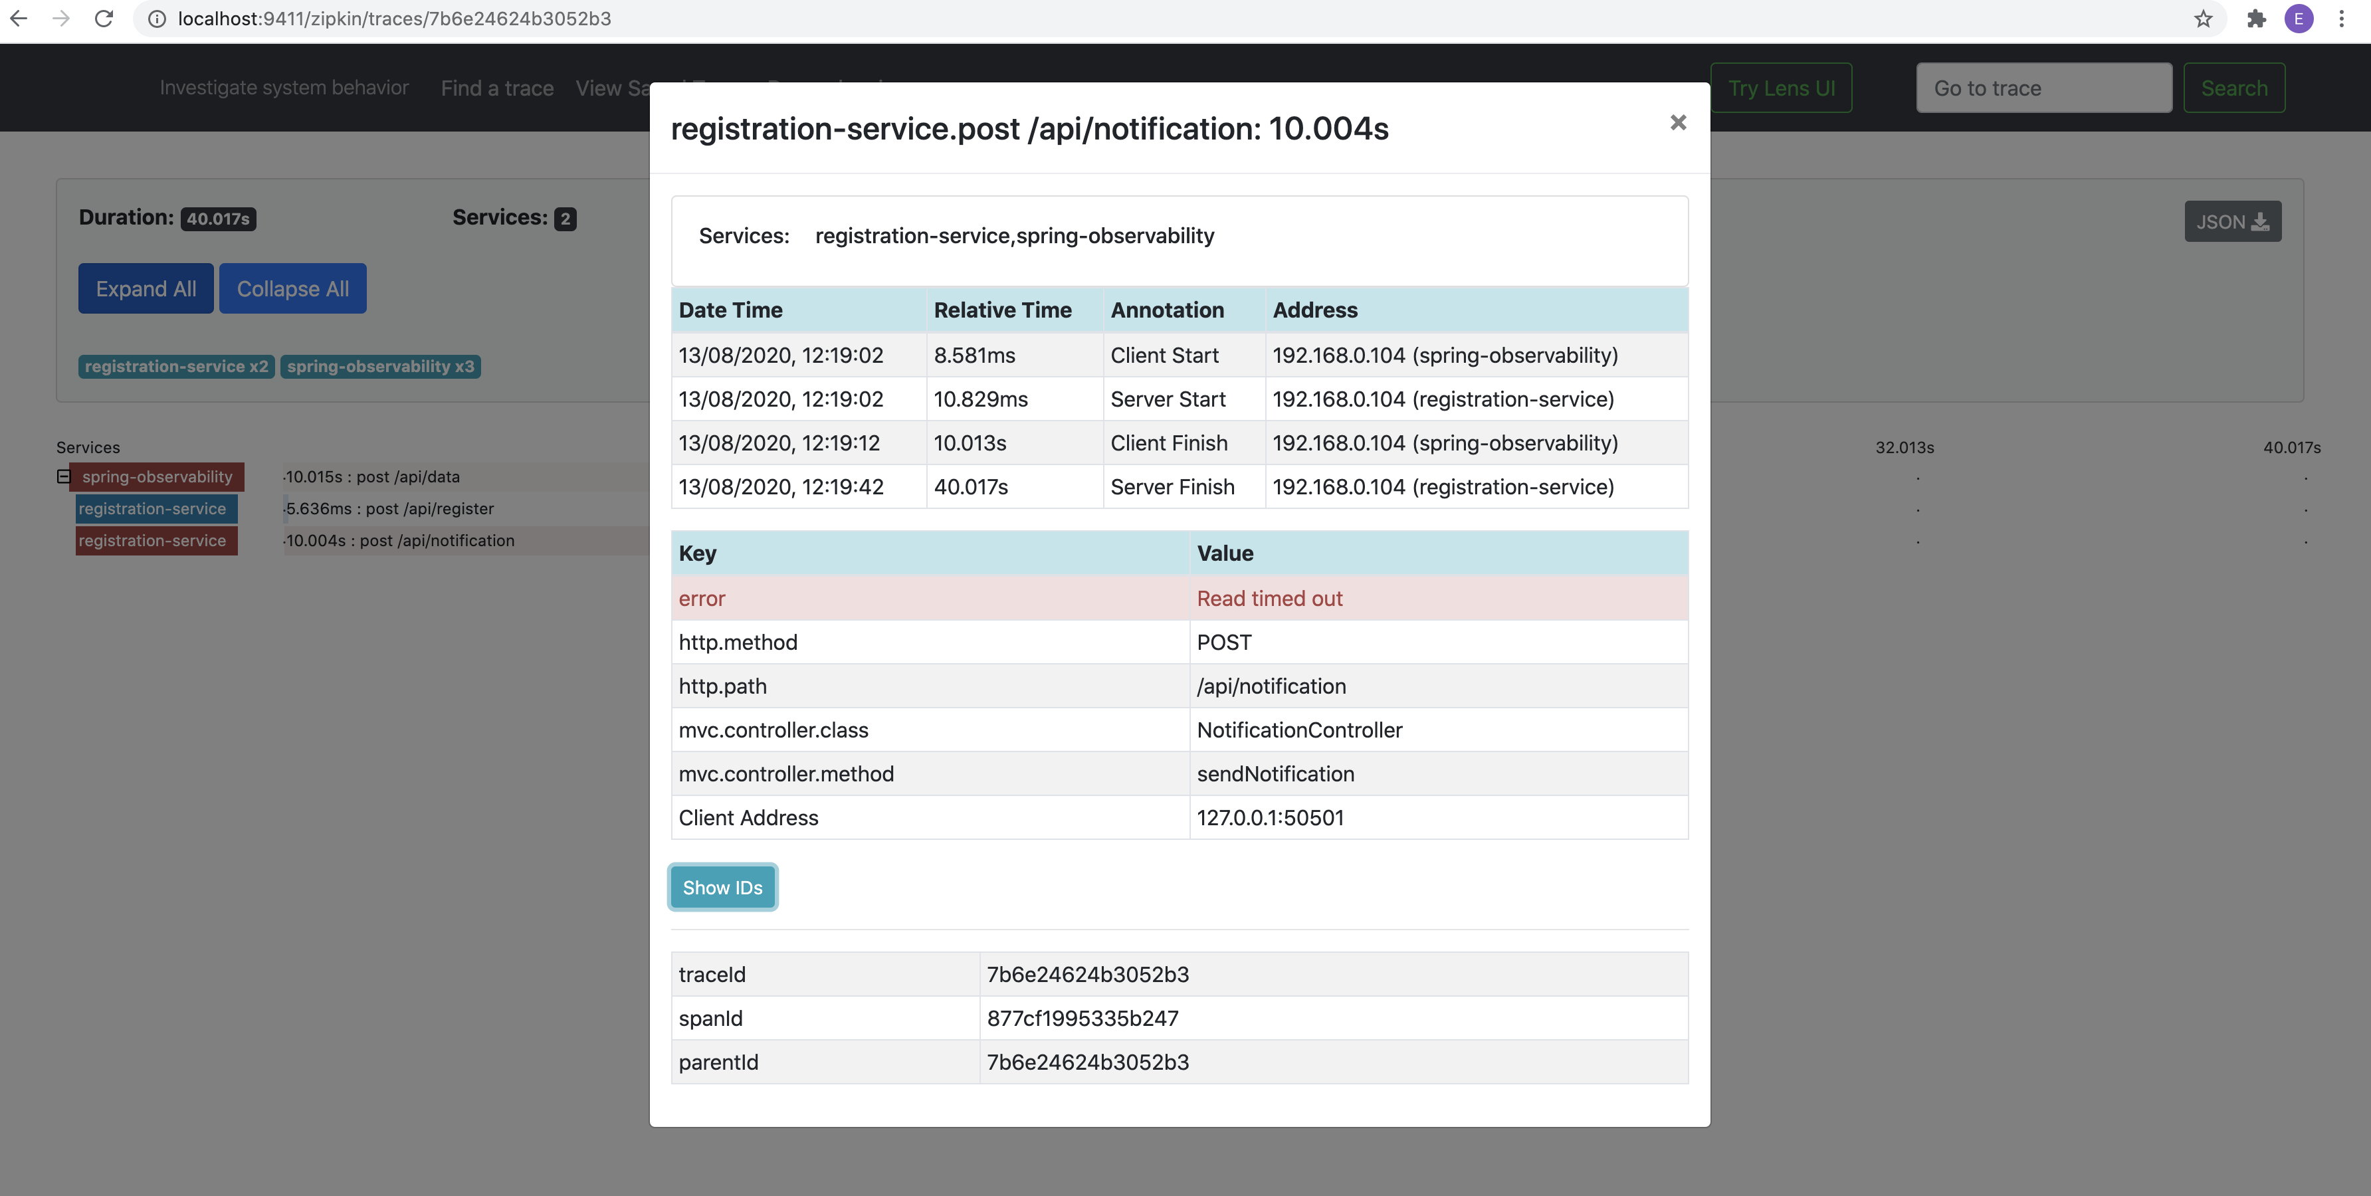View site information icon in address bar
The width and height of the screenshot is (2371, 1196).
coord(157,19)
